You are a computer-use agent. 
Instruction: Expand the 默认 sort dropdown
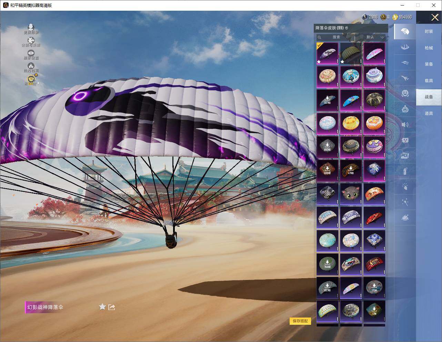(375, 37)
